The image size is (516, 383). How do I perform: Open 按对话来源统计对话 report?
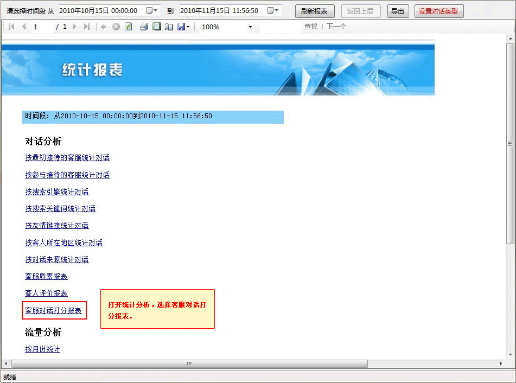coord(57,260)
